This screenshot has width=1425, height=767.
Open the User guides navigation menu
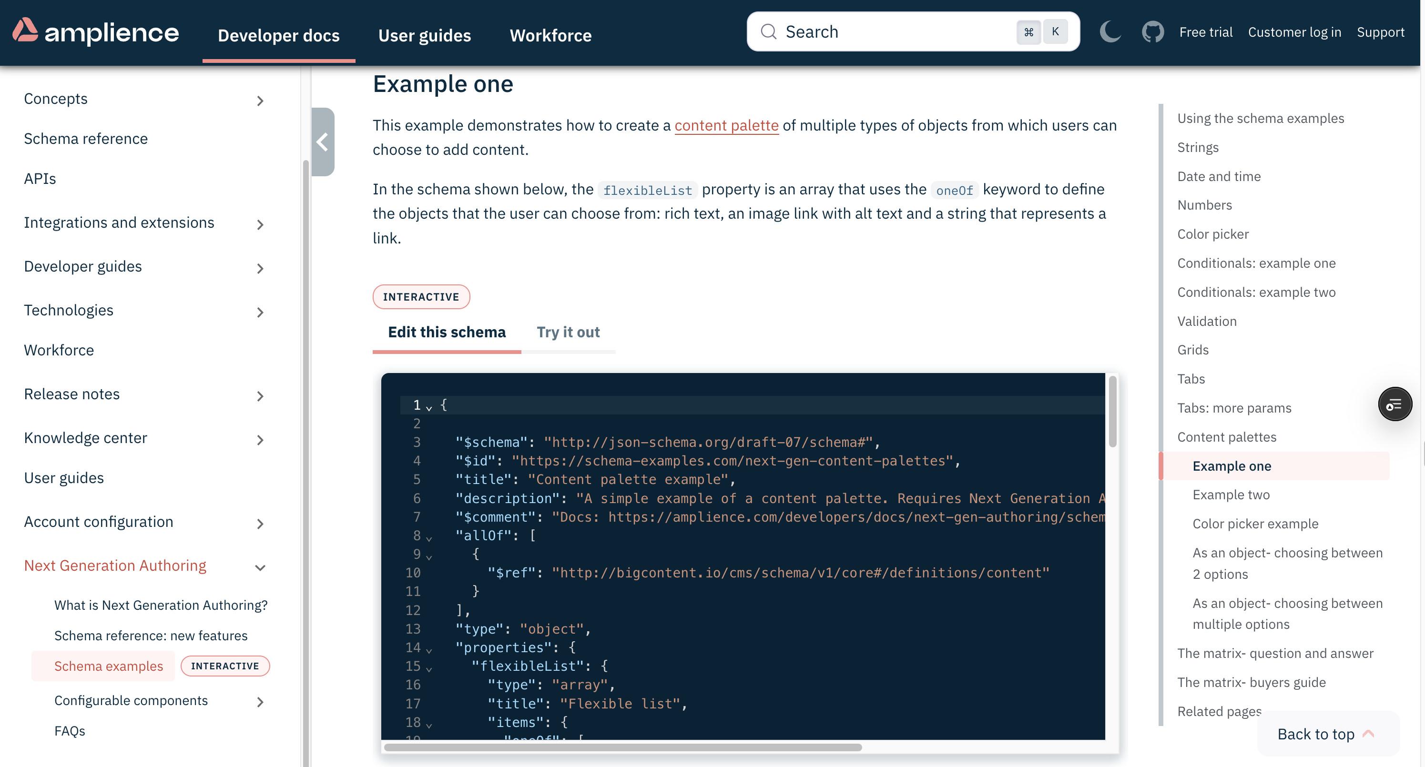click(424, 35)
